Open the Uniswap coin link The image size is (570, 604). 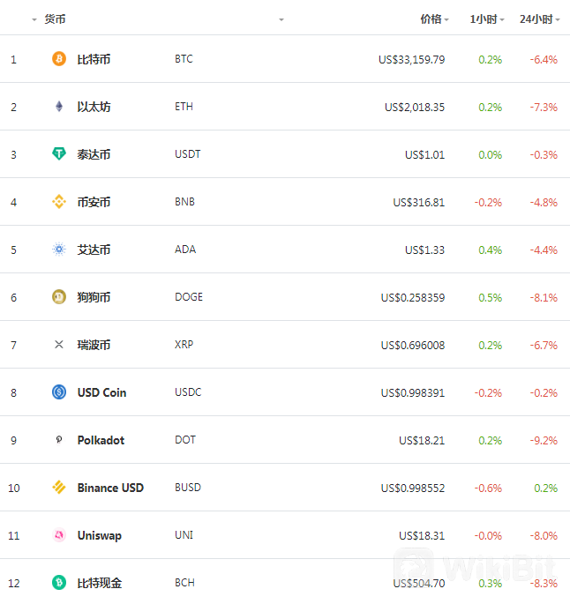point(100,535)
